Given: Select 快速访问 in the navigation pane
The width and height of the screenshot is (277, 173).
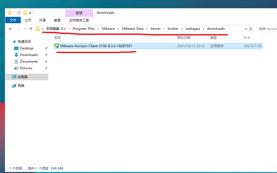Looking at the screenshot, I should coord(24,42).
